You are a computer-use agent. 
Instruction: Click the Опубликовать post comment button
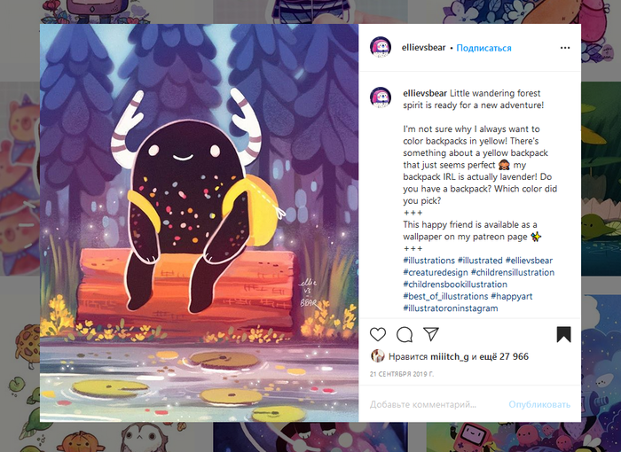539,404
